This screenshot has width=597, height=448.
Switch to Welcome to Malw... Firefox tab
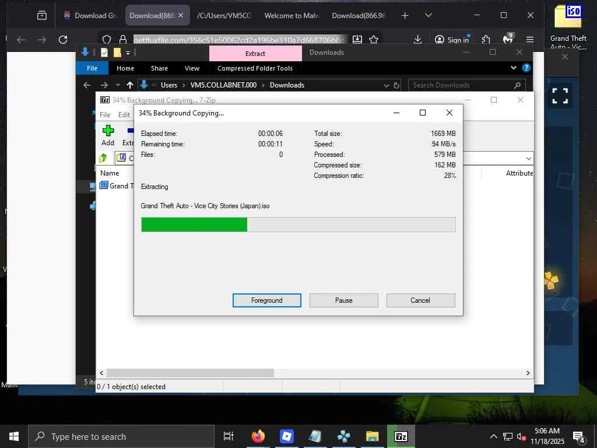click(x=292, y=15)
